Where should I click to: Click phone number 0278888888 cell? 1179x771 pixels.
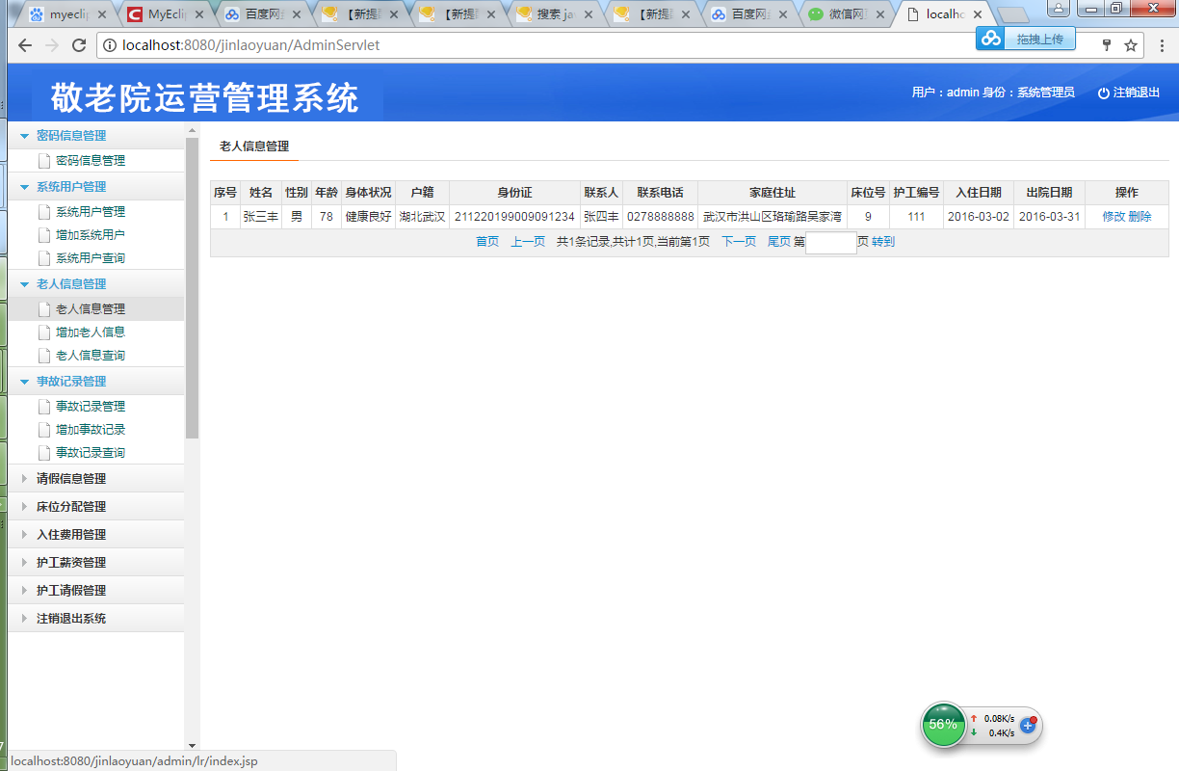click(660, 217)
